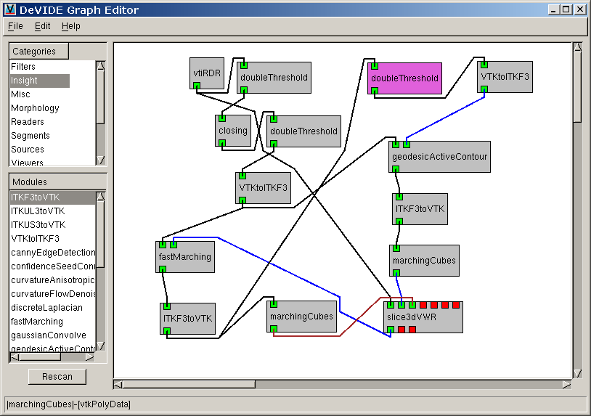
Task: Click geodesicActiveContour output port
Action: [396, 170]
